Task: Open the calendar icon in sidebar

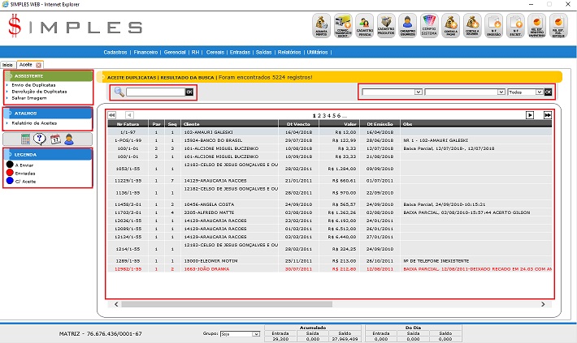Action: click(x=54, y=139)
